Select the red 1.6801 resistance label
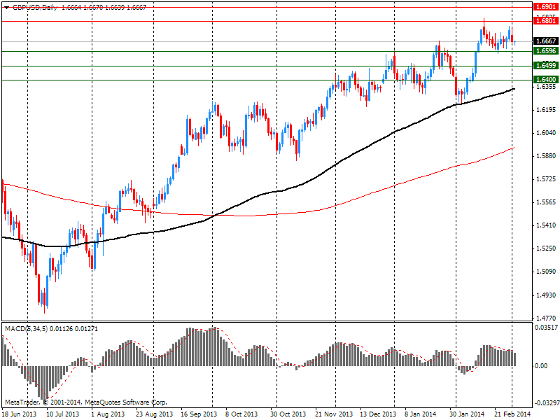Image resolution: width=560 pixels, height=420 pixels. click(545, 21)
